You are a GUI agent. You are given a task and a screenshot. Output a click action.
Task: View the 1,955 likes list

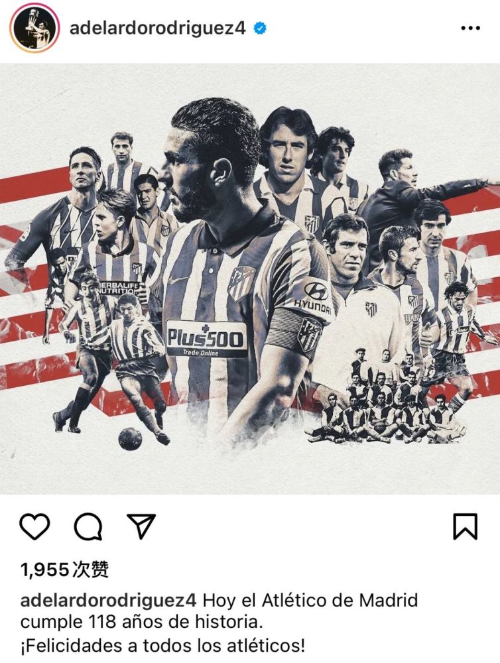[65, 570]
